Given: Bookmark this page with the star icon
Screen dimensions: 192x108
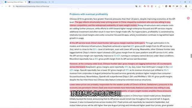Looking at the screenshot, I should click(140, 6).
